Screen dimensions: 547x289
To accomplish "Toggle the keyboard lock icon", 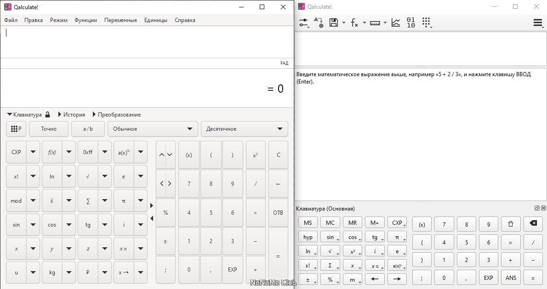I will [x=48, y=114].
